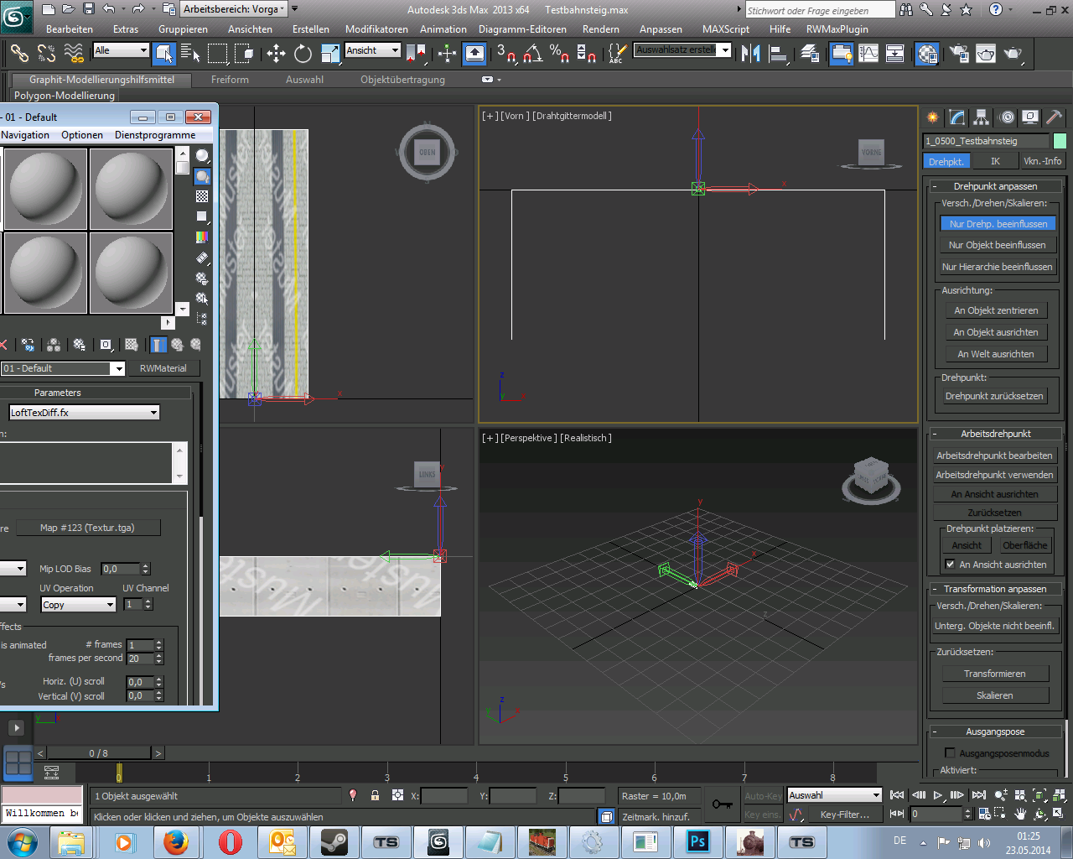Click the green object color swatch

tap(1060, 141)
